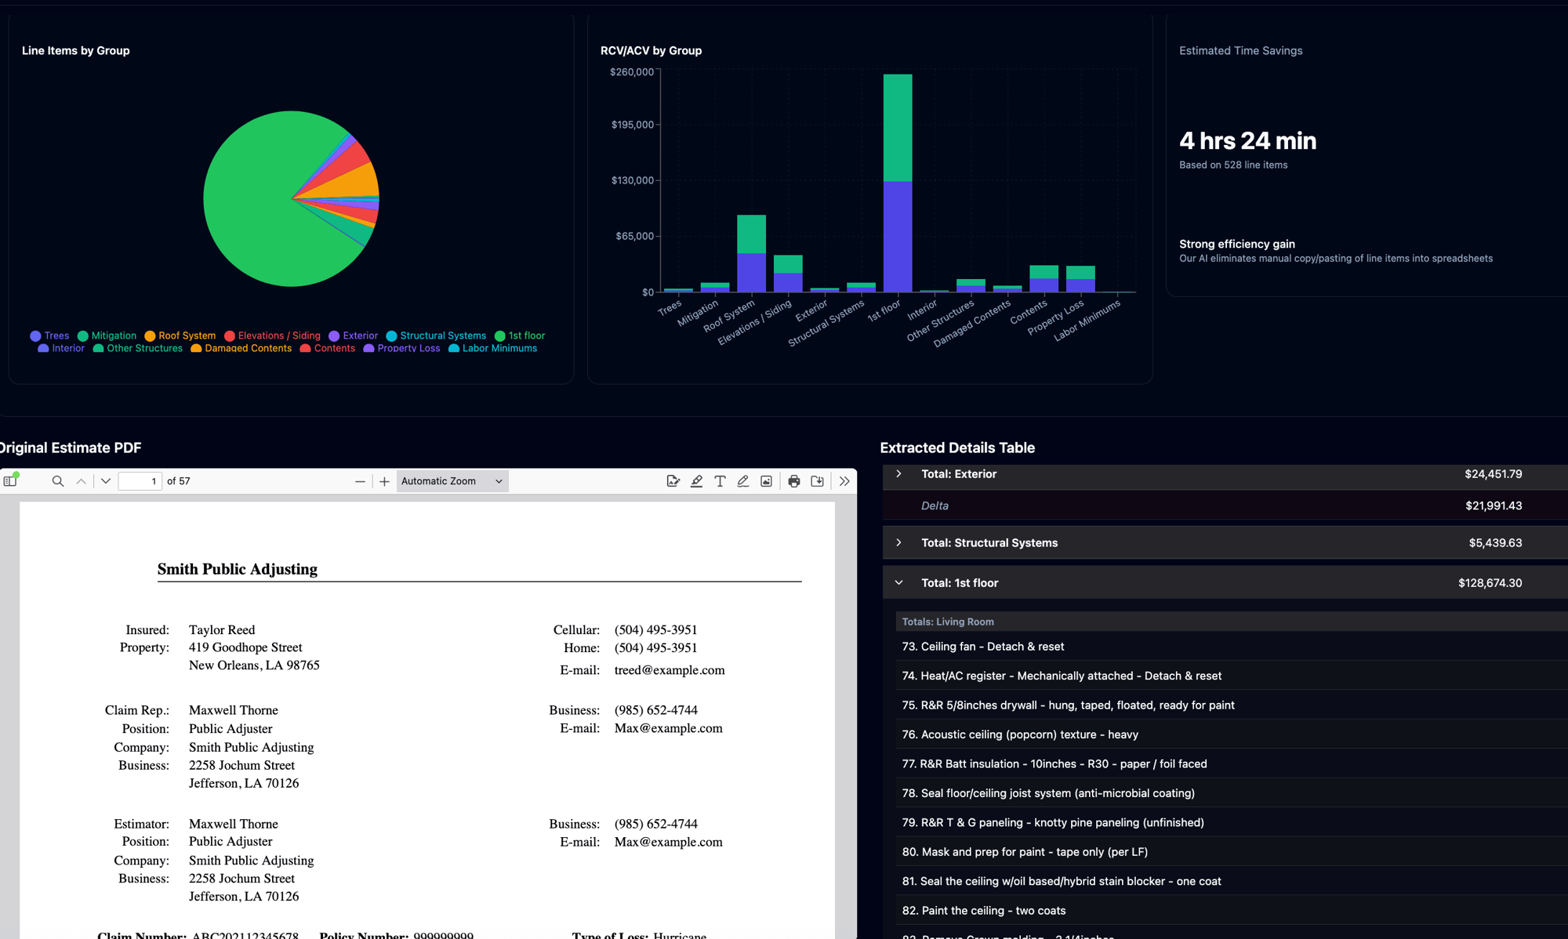The height and width of the screenshot is (939, 1568).
Task: Toggle the 1st floor legend entry
Action: (521, 335)
